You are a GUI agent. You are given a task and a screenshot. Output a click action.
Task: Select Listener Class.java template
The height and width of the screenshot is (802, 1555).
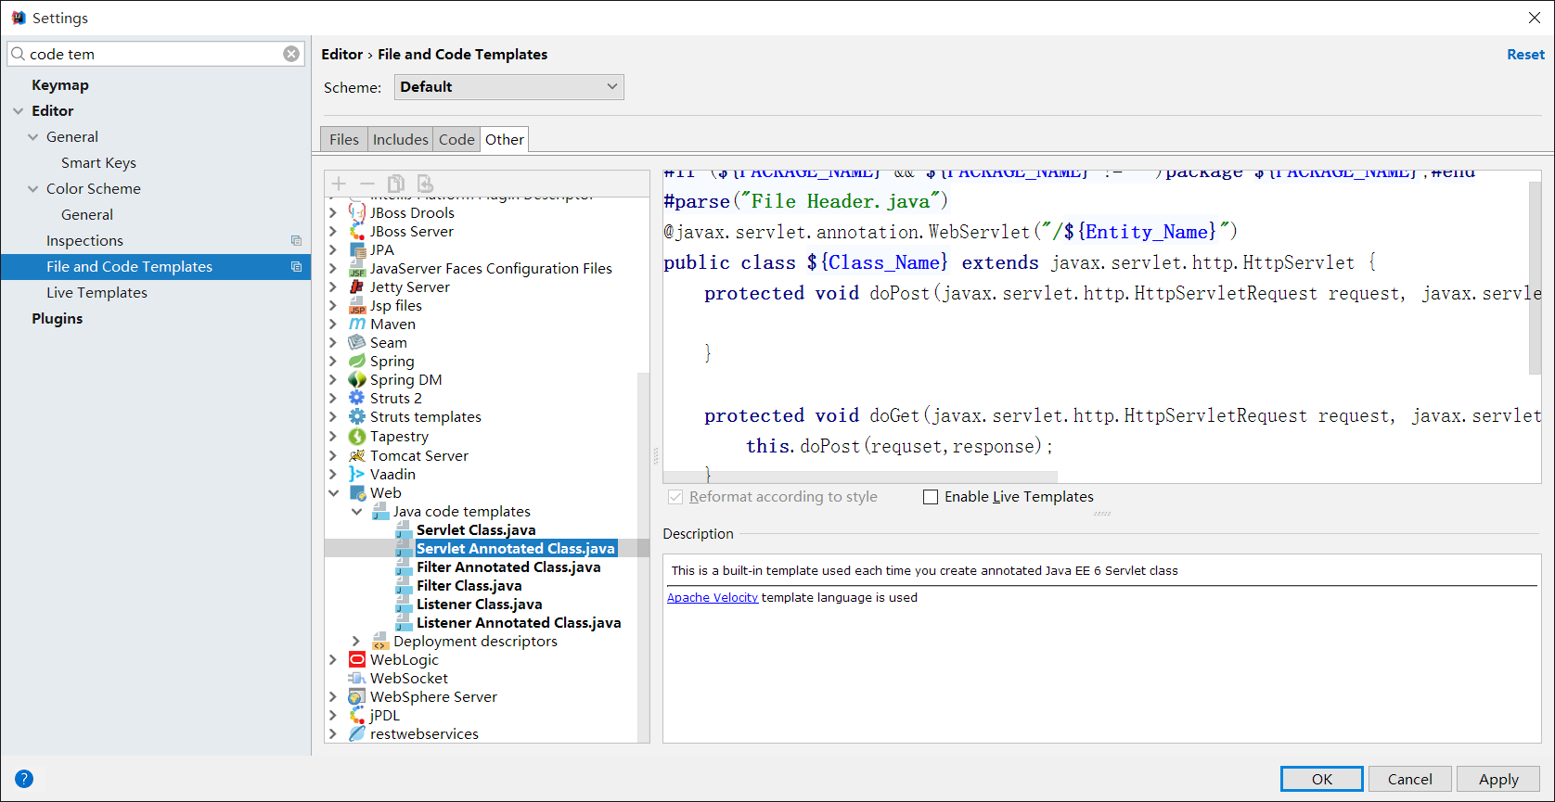479,604
